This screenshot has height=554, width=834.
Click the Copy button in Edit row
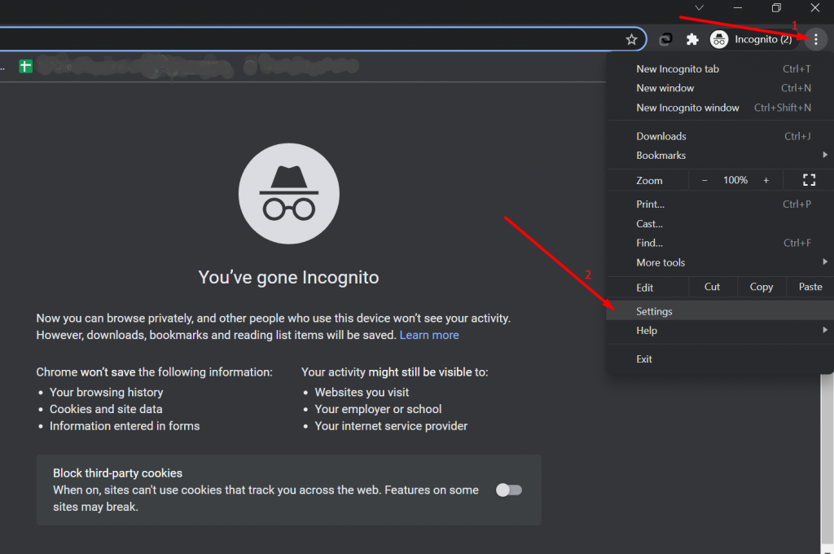point(762,287)
